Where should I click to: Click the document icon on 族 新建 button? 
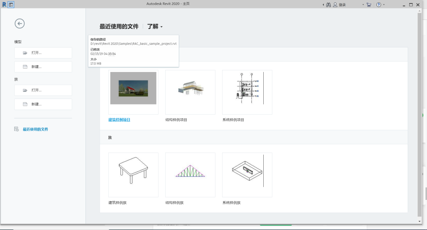pyautogui.click(x=25, y=104)
